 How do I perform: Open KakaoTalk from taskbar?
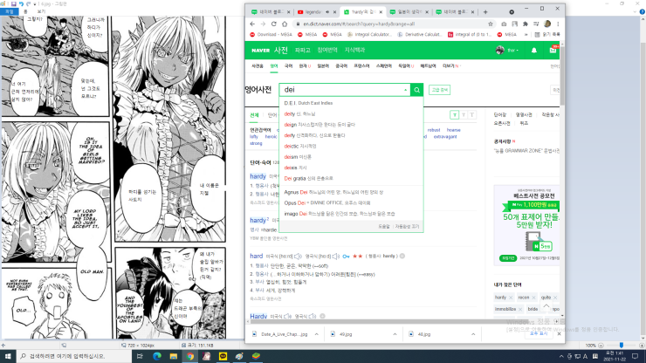(x=223, y=356)
